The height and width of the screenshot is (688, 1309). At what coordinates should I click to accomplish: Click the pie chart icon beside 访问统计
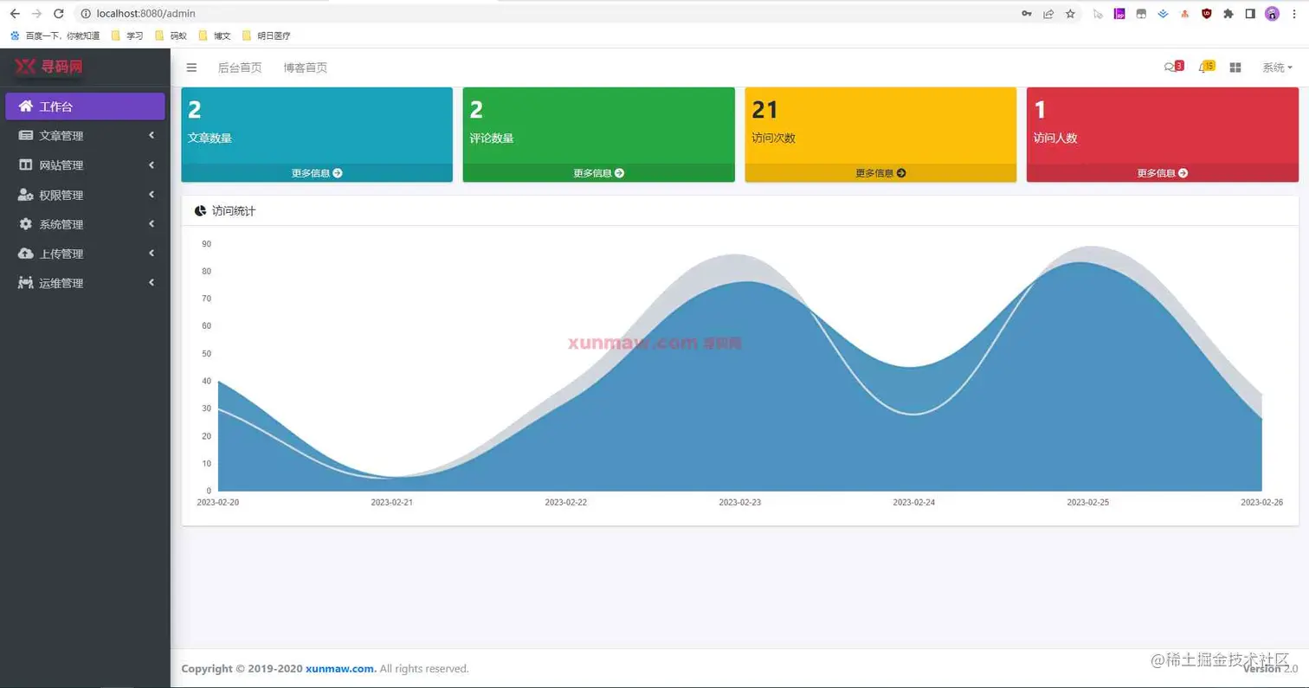click(201, 210)
